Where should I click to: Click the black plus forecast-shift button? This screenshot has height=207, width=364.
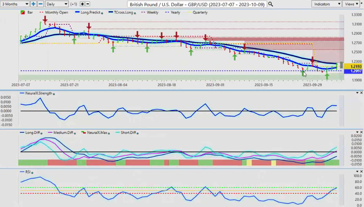[82, 4]
